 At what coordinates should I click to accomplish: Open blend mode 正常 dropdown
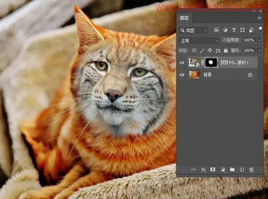(199, 41)
